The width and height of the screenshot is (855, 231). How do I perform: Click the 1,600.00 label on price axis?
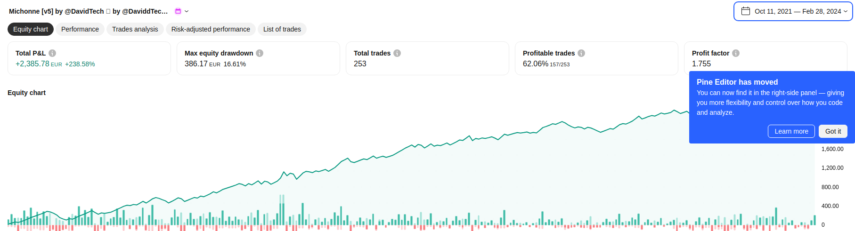tap(832, 149)
